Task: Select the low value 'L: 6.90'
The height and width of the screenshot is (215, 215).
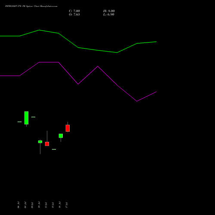Action: (x=109, y=15)
